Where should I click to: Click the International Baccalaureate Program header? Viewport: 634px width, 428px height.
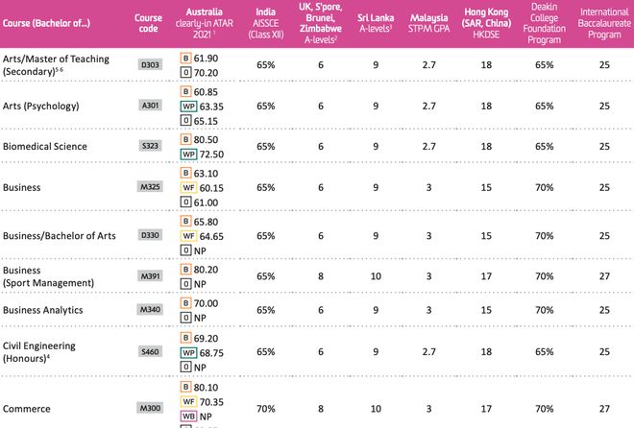pos(604,23)
